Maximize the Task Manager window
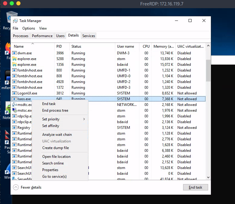Image resolution: width=235 pixels, height=204 pixels. click(x=190, y=21)
